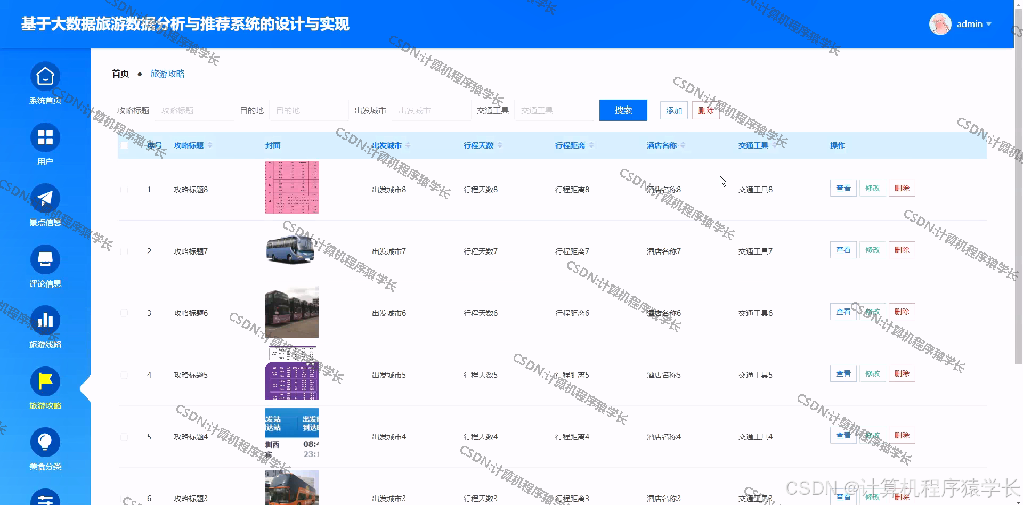Sort by 出发城市 column arrows
Image resolution: width=1023 pixels, height=505 pixels.
(408, 145)
